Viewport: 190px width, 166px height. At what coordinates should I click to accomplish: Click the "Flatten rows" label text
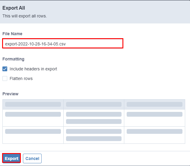21,78
